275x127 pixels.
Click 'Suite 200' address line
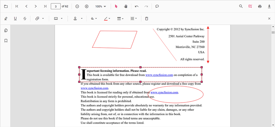pos(198,42)
